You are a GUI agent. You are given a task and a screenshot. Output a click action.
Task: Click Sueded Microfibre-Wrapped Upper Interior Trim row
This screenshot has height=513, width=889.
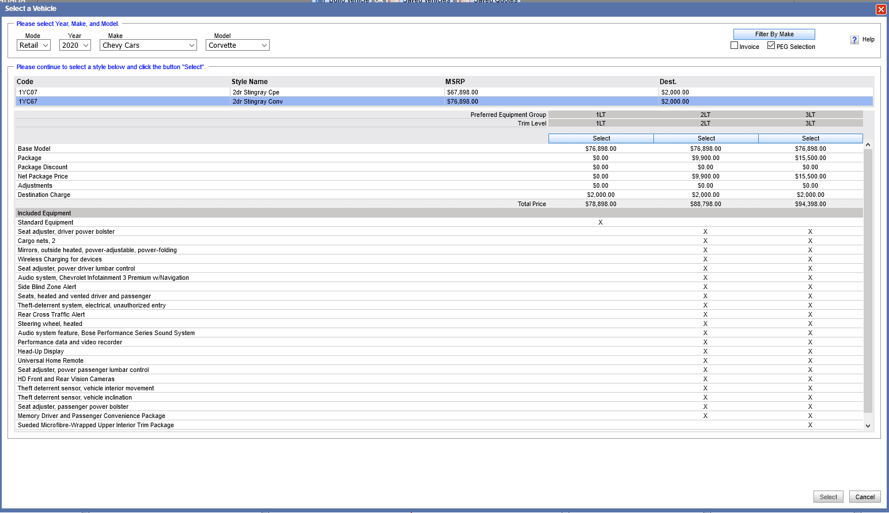[x=439, y=425]
